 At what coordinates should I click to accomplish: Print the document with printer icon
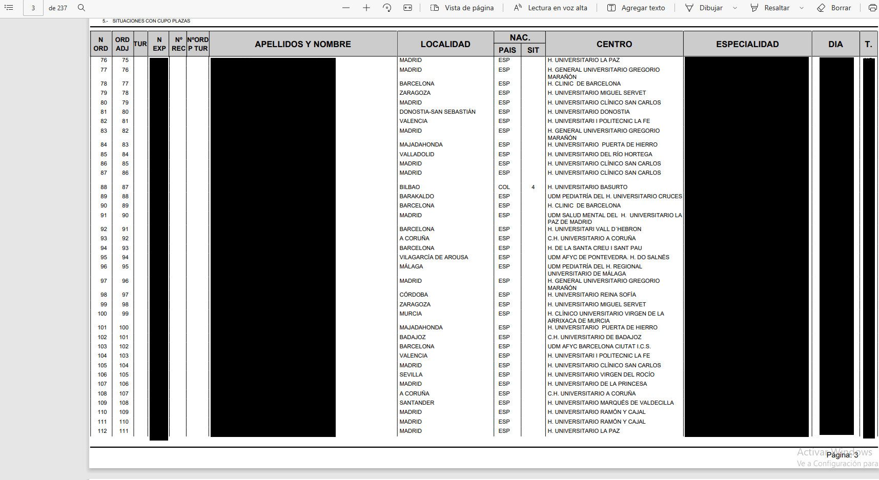tap(873, 8)
